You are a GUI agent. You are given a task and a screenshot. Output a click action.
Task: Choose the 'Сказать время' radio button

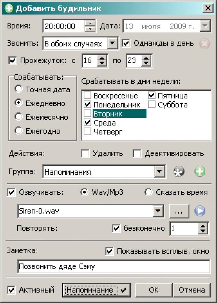click(x=148, y=192)
